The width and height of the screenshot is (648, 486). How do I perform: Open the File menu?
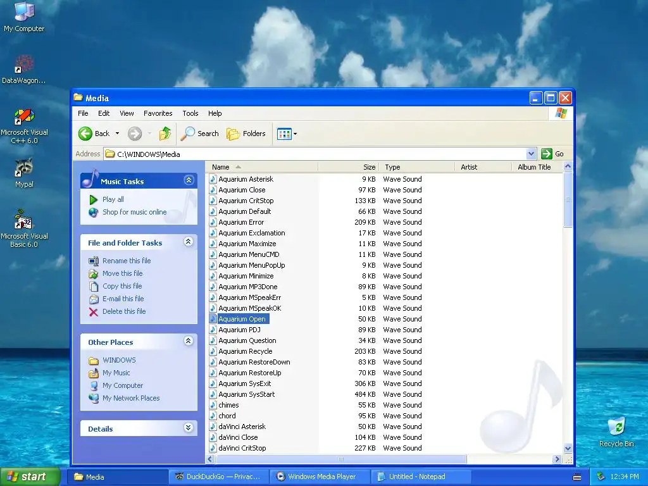click(83, 113)
